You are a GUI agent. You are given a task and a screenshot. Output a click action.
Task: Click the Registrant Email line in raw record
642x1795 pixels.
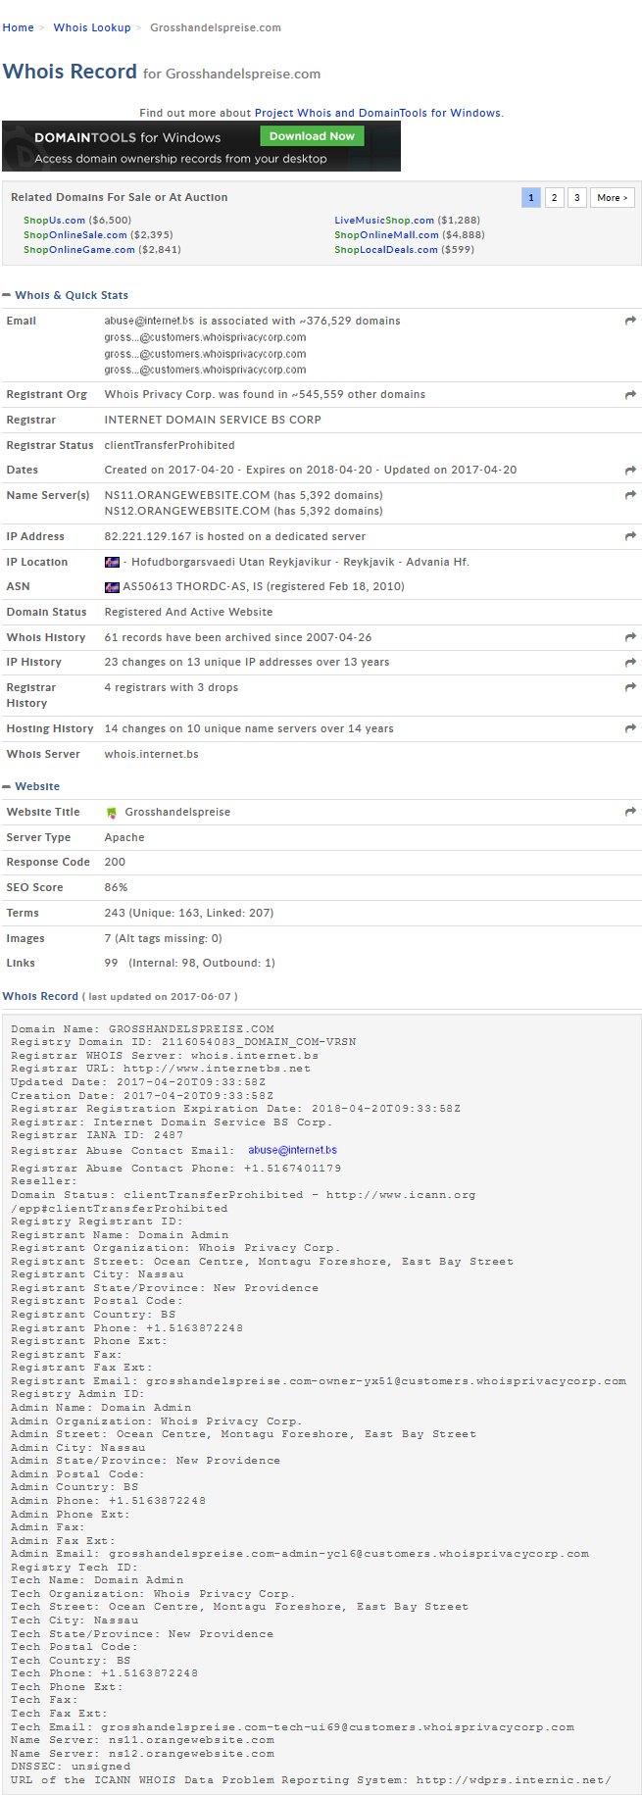pos(319,1380)
